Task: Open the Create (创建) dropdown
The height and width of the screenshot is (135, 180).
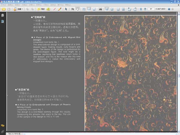Action: [18, 9]
